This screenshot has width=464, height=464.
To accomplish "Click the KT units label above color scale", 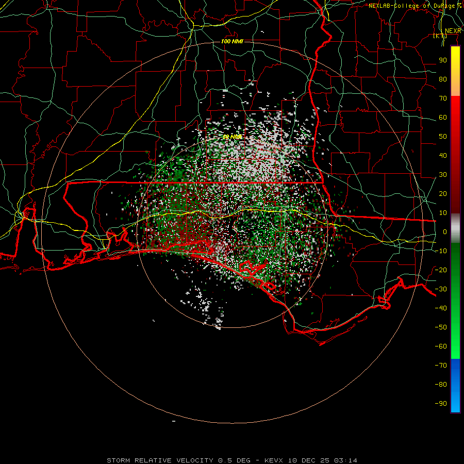I will (440, 36).
